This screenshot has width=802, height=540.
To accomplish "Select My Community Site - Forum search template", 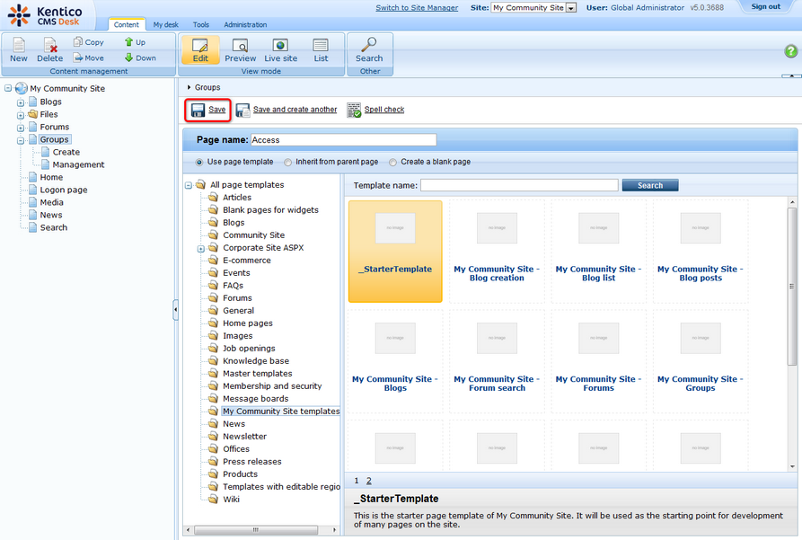I will click(497, 361).
